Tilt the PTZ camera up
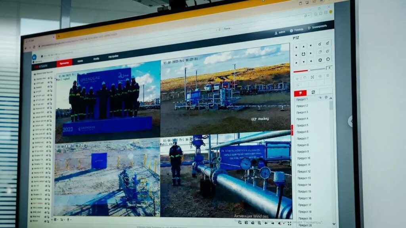The image size is (406, 228). tap(303, 47)
